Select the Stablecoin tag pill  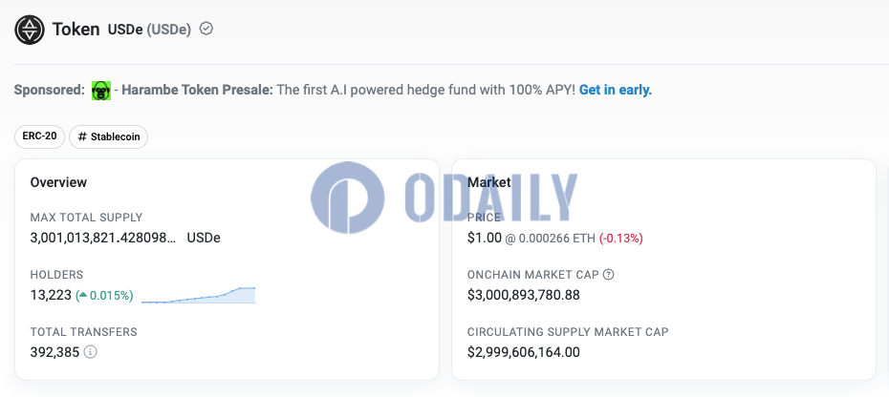108,137
